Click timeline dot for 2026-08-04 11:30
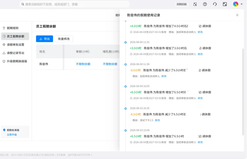The width and height of the screenshot is (247, 159). pos(125,65)
